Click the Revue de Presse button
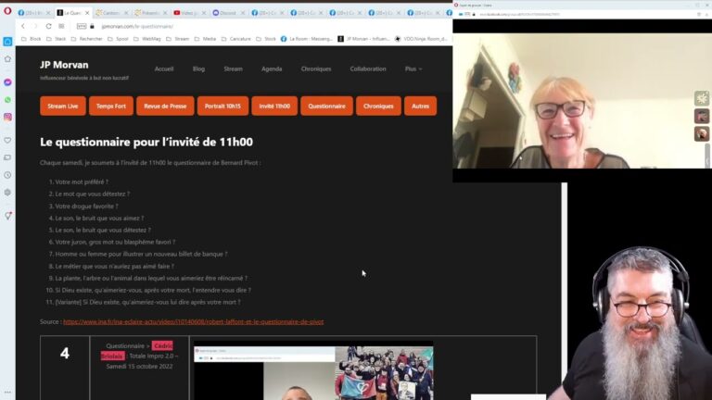The width and height of the screenshot is (712, 400). [x=165, y=106]
